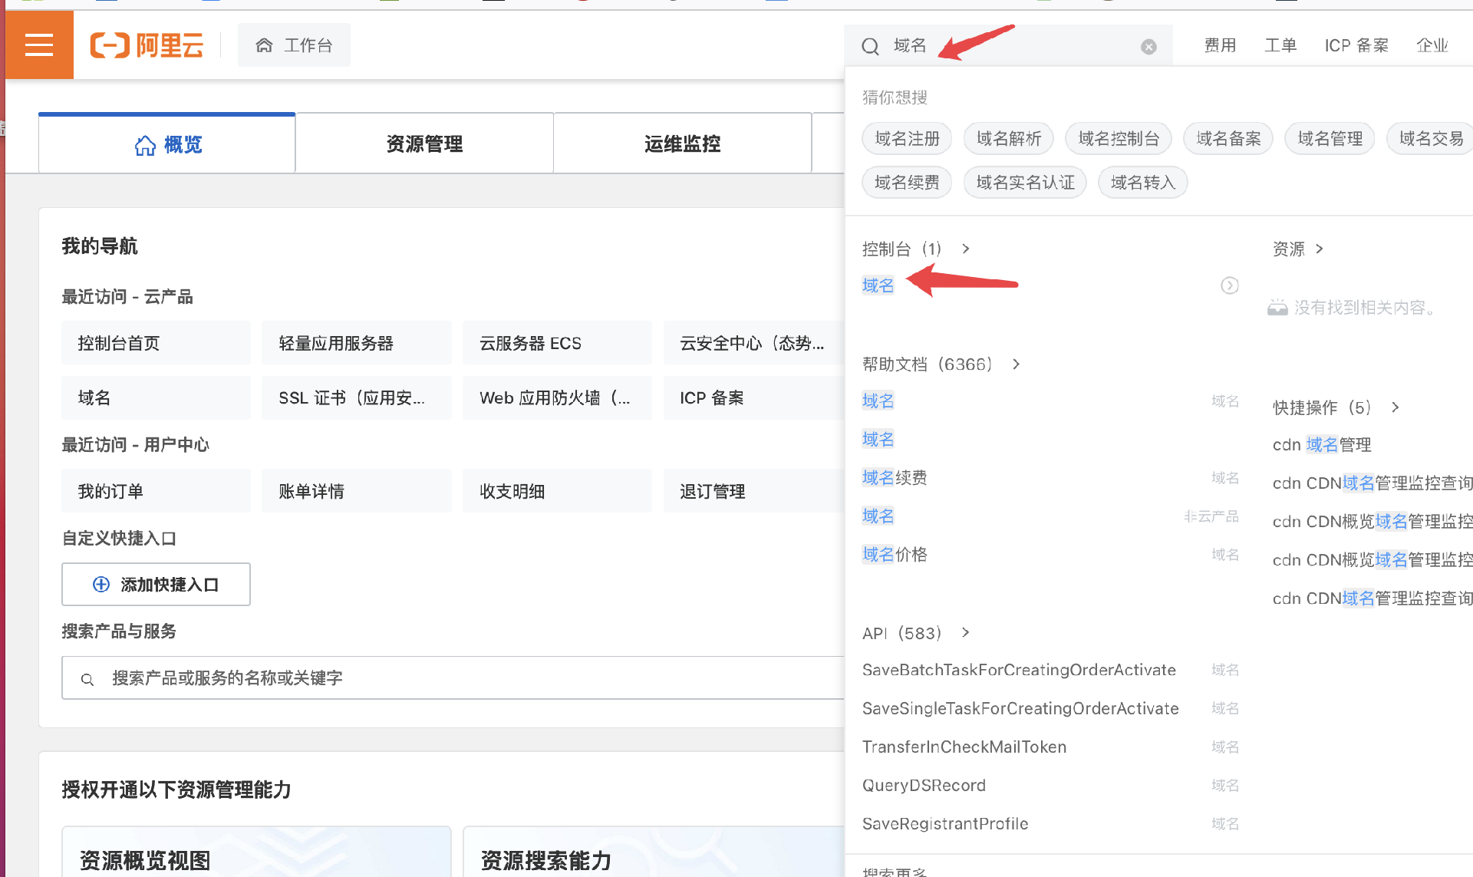Expand API (583) results chevron
Image resolution: width=1473 pixels, height=877 pixels.
point(966,632)
